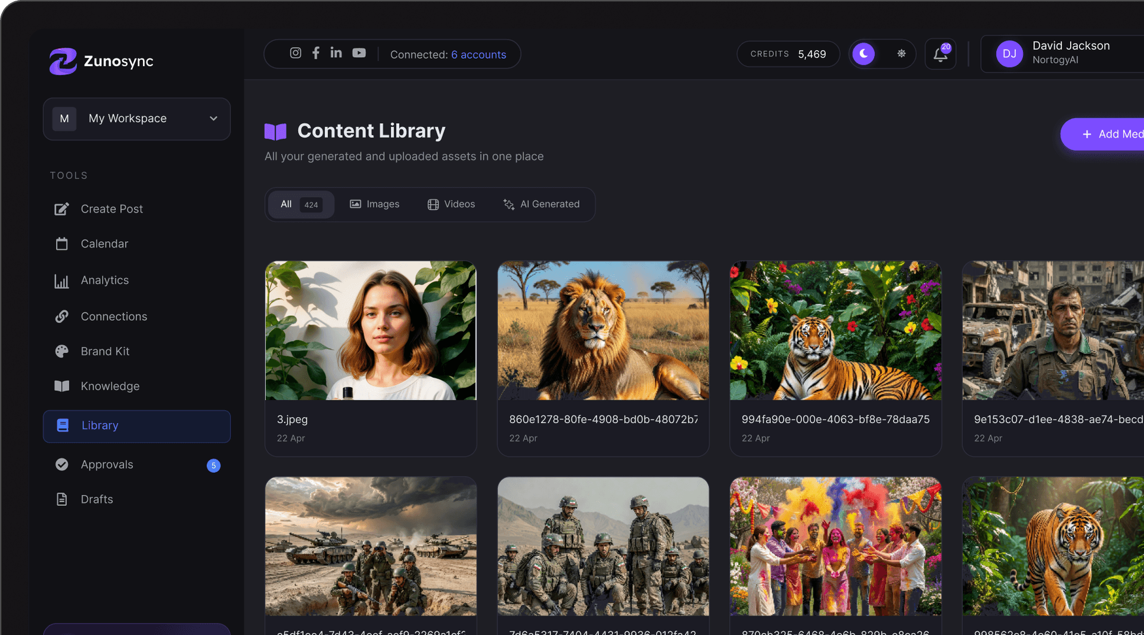Click the Credits 5,469 counter
The image size is (1144, 635).
click(x=788, y=54)
